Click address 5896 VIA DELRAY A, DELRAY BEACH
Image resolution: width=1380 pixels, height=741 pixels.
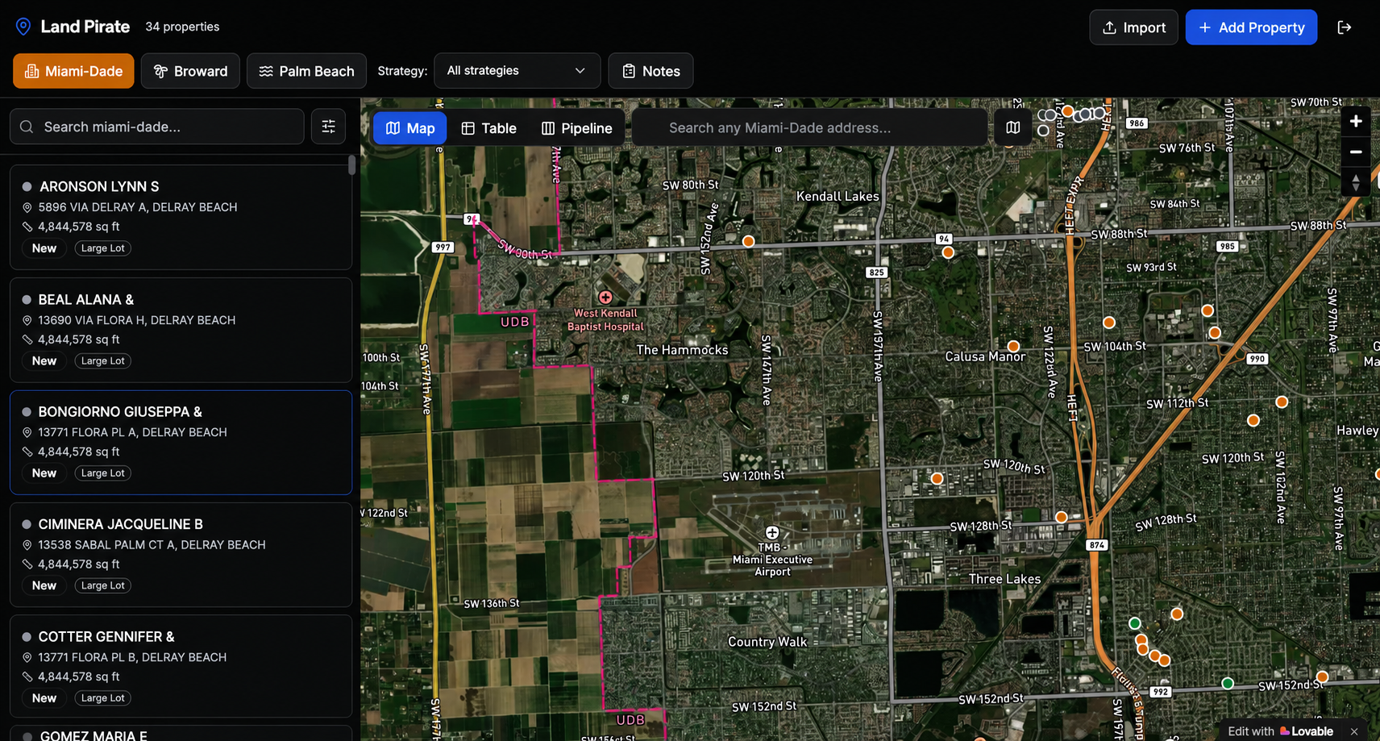click(x=138, y=207)
